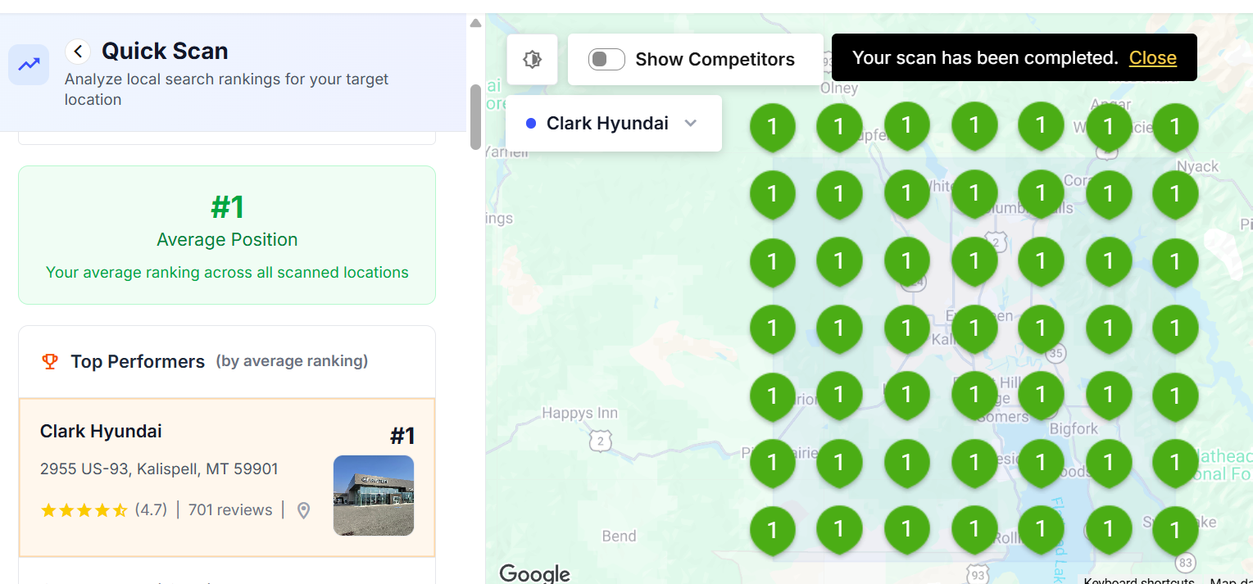Image resolution: width=1253 pixels, height=584 pixels.
Task: Click the location pin icon next to reviews
Action: click(x=303, y=510)
